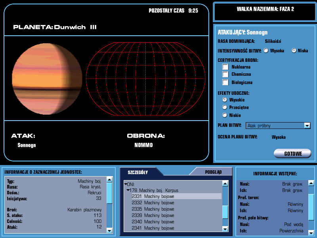The width and height of the screenshot is (317, 238).
Task: Click the Dunwich III planet image
Action: (x=47, y=79)
